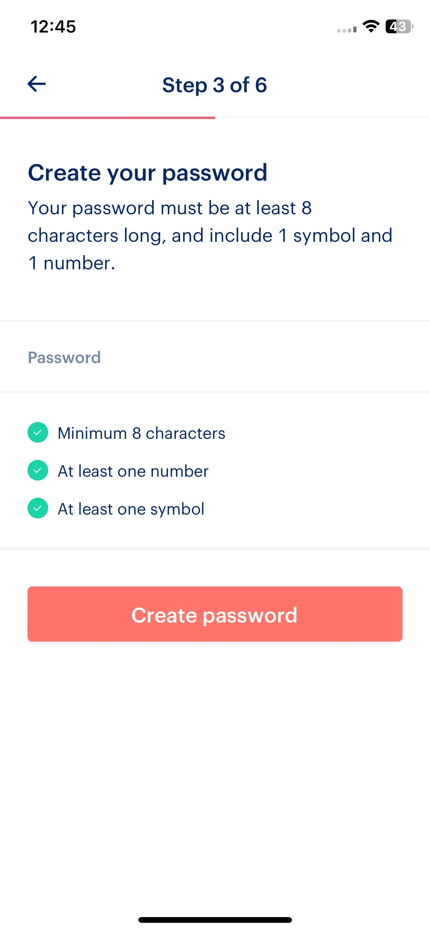Tap the back arrow icon

click(x=37, y=84)
